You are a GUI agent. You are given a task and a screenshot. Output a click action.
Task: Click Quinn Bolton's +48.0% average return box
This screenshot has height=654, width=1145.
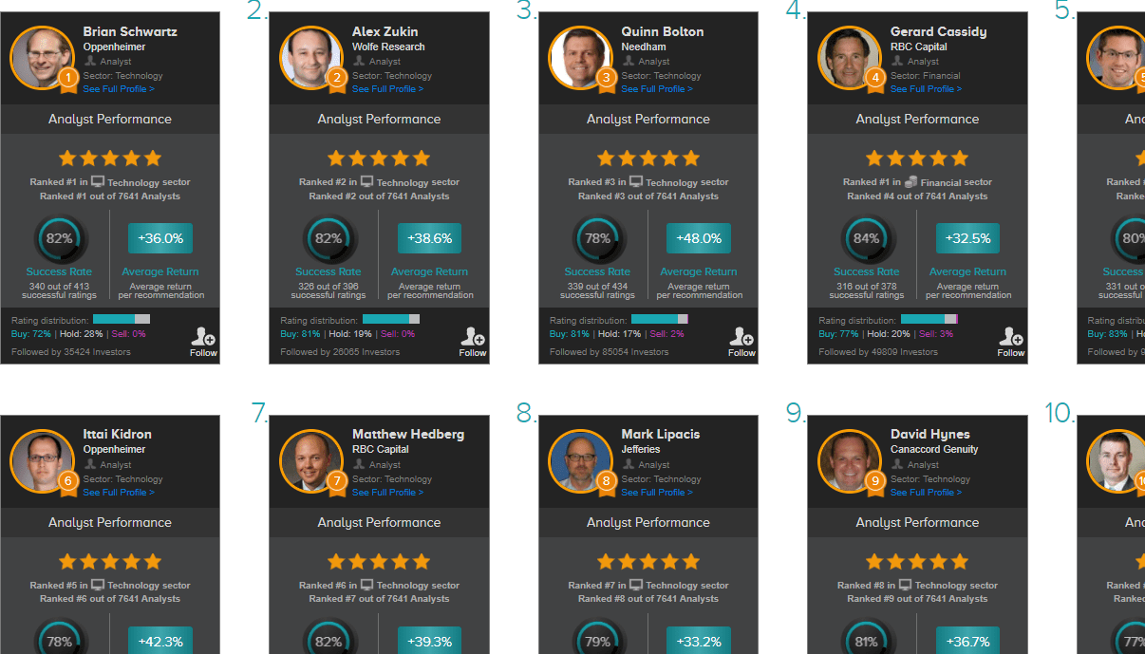click(699, 238)
